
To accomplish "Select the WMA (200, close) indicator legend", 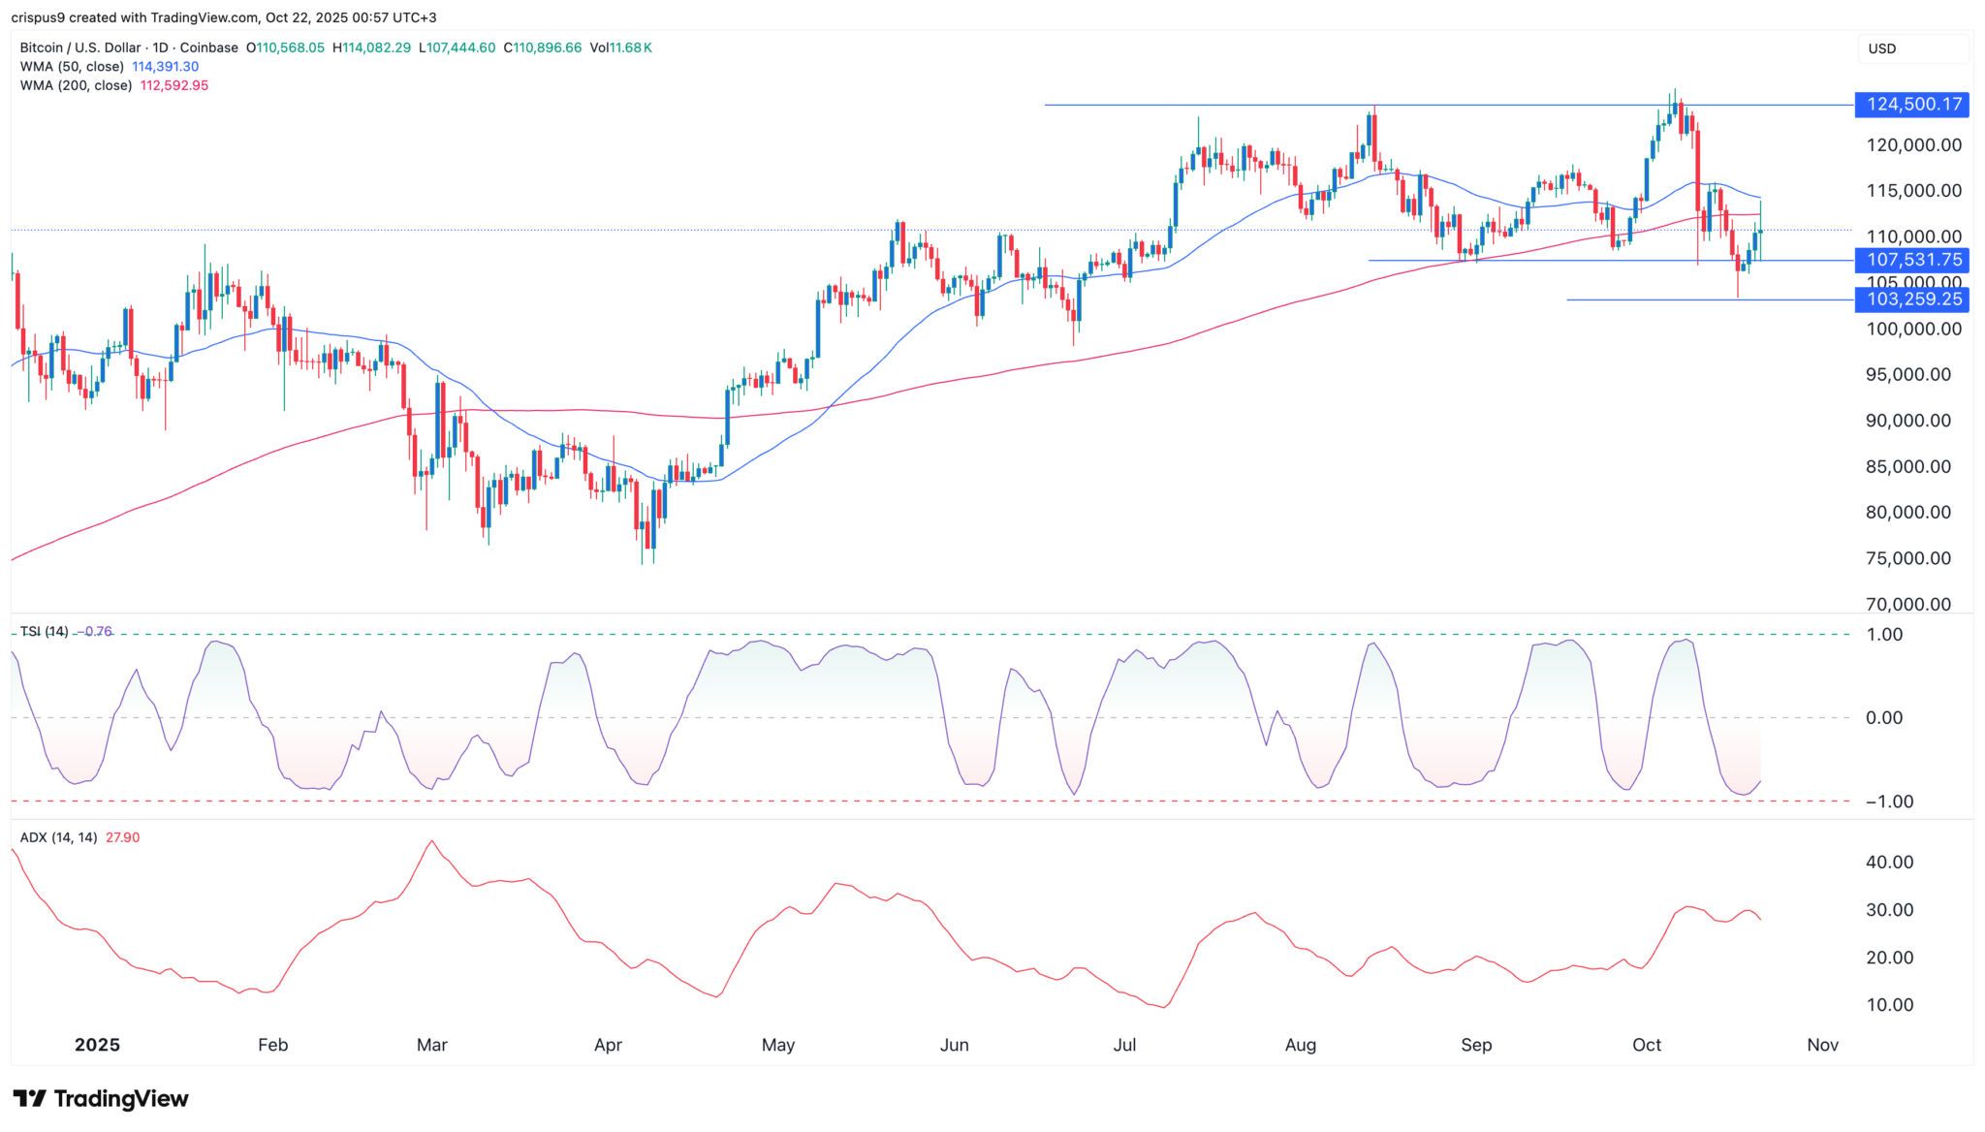I will click(x=76, y=85).
